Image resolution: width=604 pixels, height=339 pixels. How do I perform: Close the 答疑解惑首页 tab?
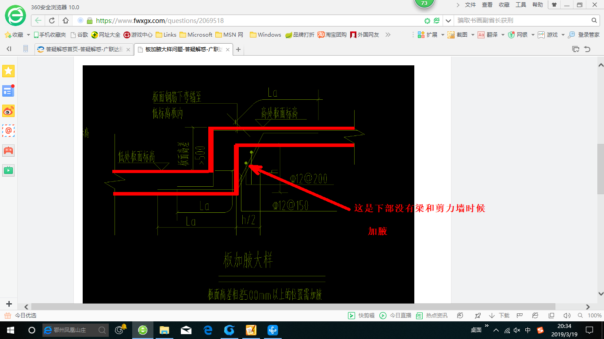coord(128,50)
